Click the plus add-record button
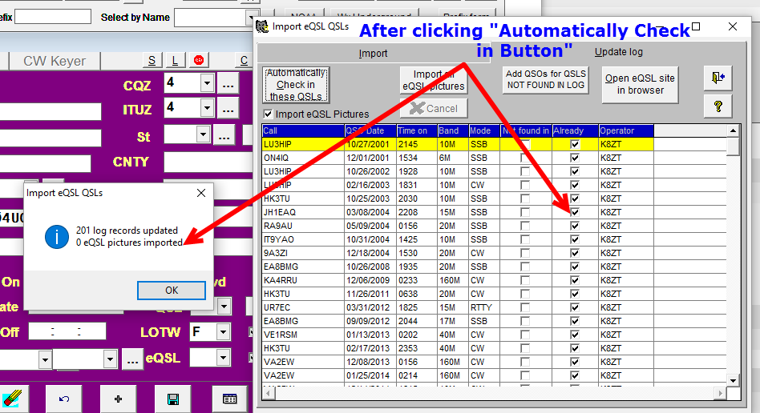Image resolution: width=760 pixels, height=413 pixels. [119, 399]
